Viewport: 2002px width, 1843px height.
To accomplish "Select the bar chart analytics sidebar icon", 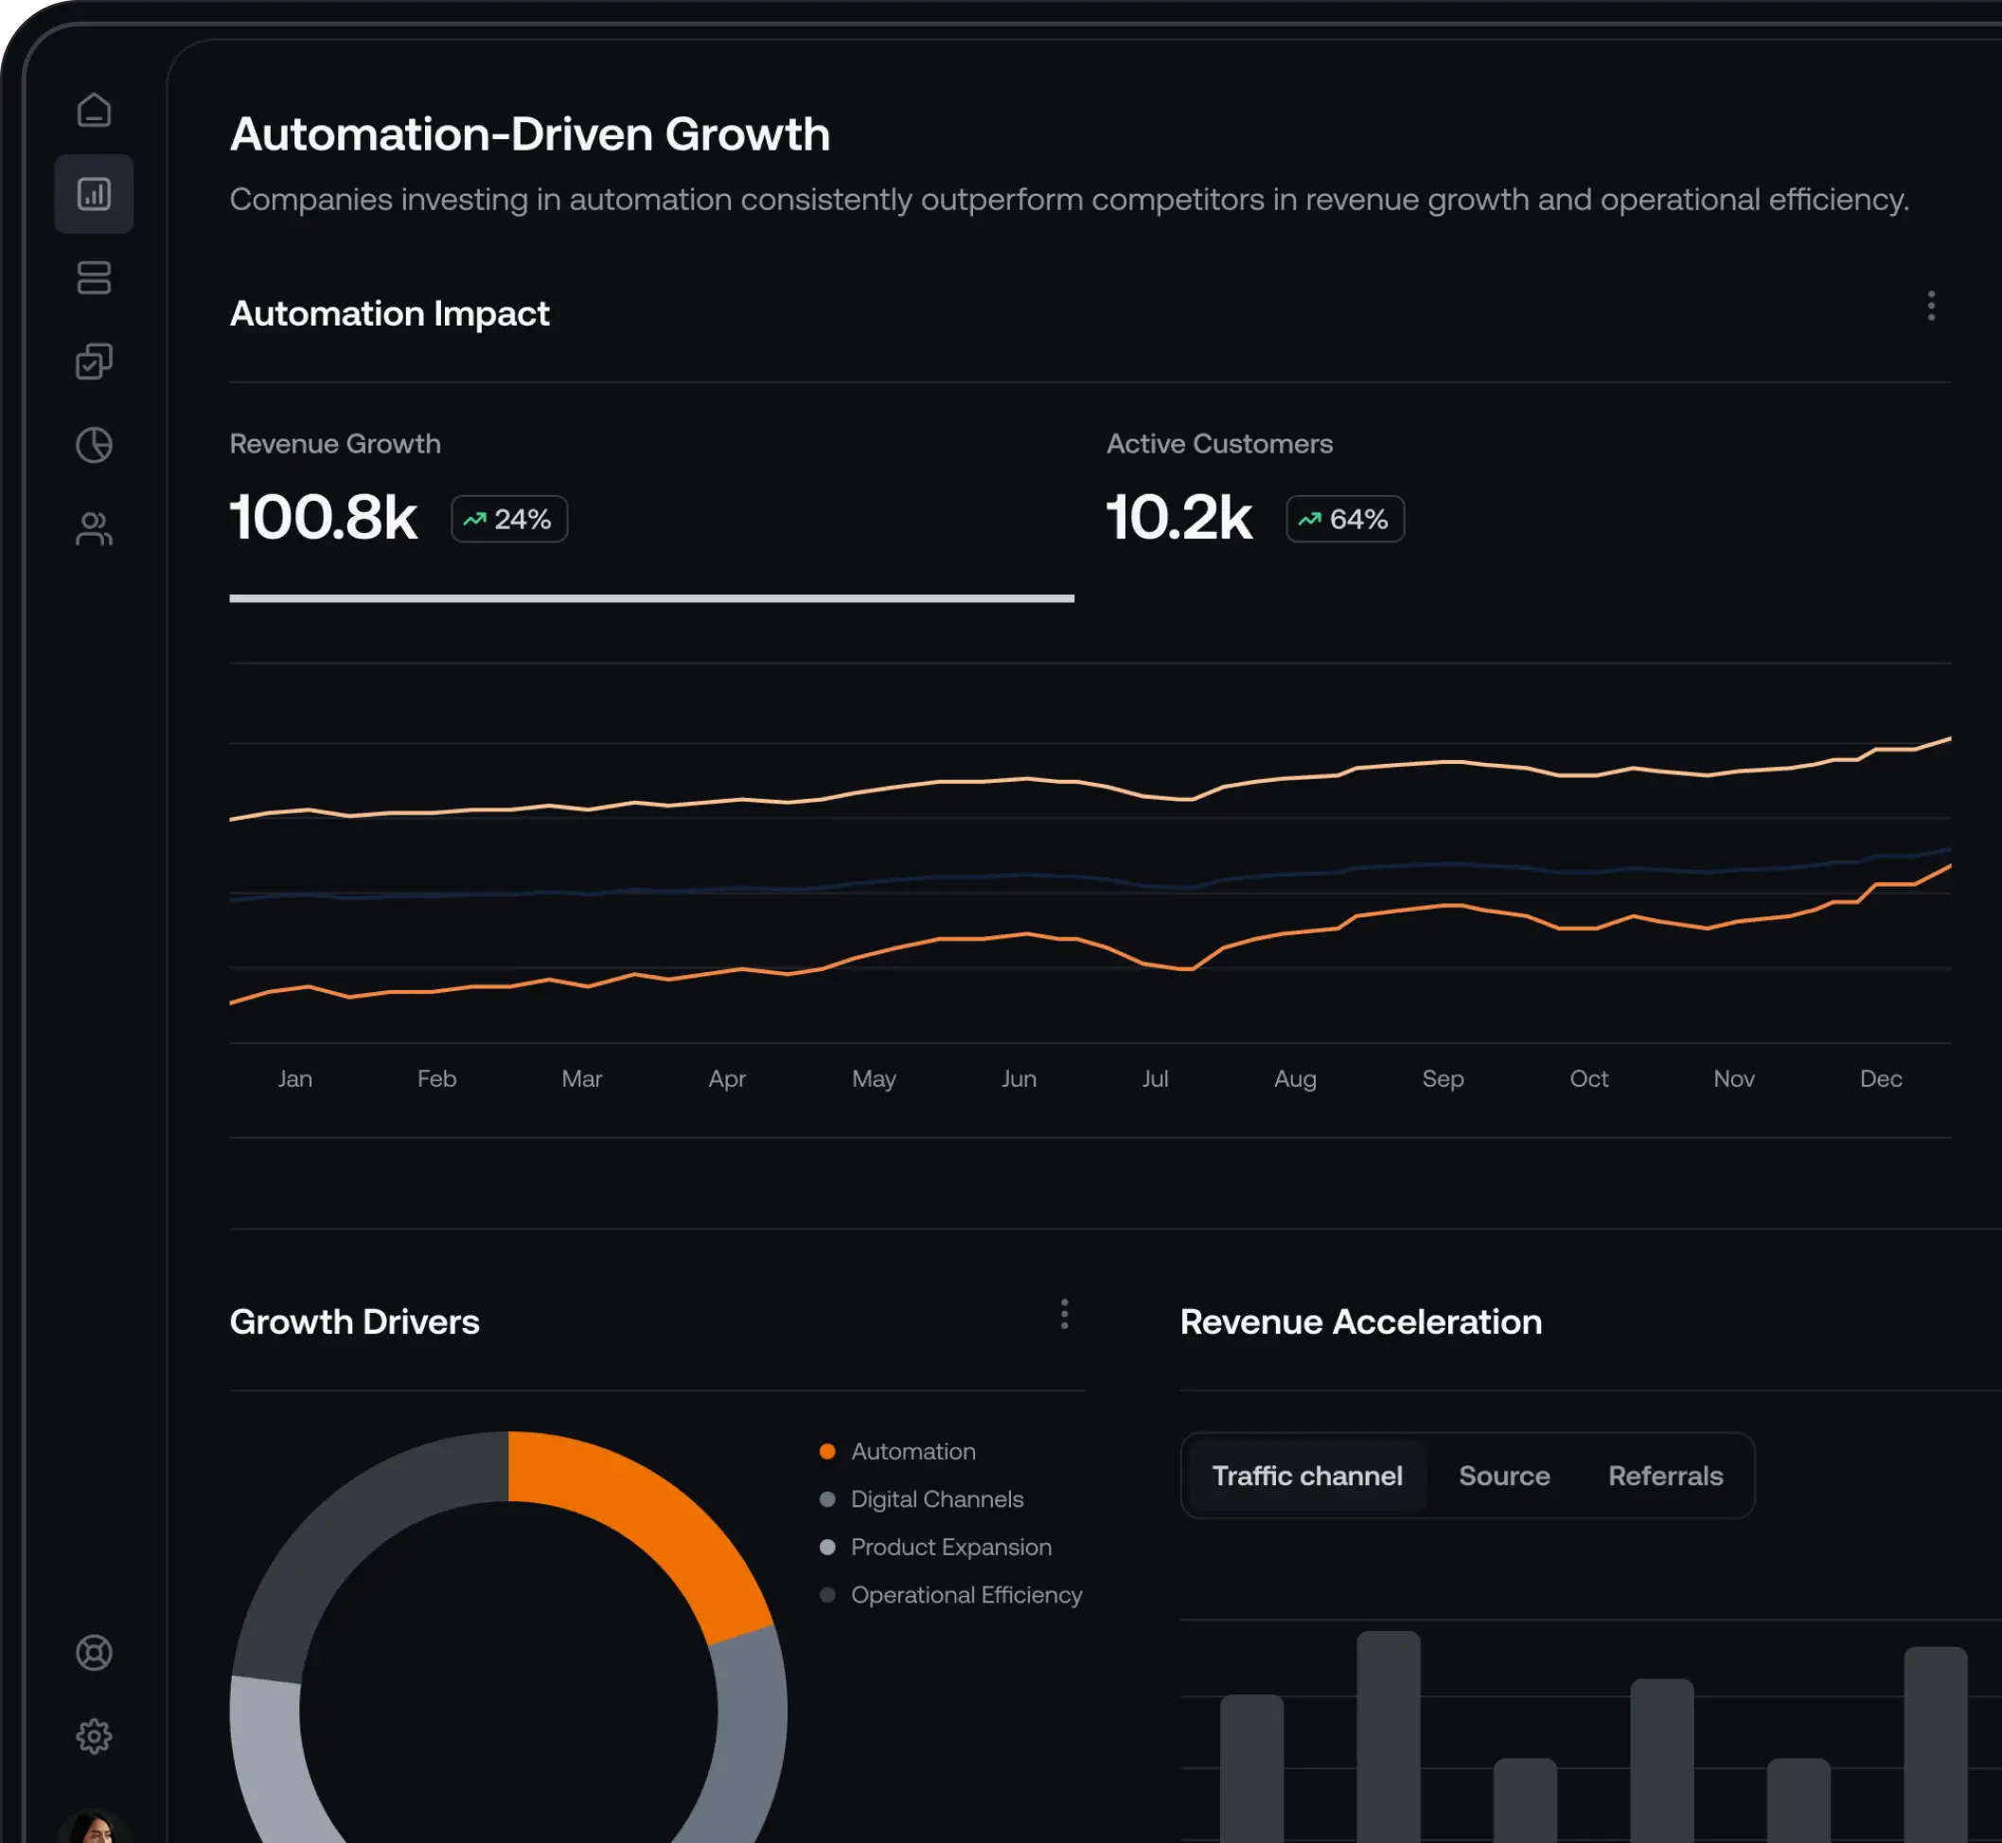I will tap(94, 193).
